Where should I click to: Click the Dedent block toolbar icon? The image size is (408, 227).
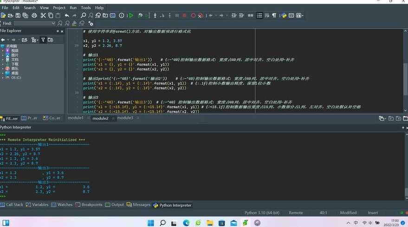(241, 16)
